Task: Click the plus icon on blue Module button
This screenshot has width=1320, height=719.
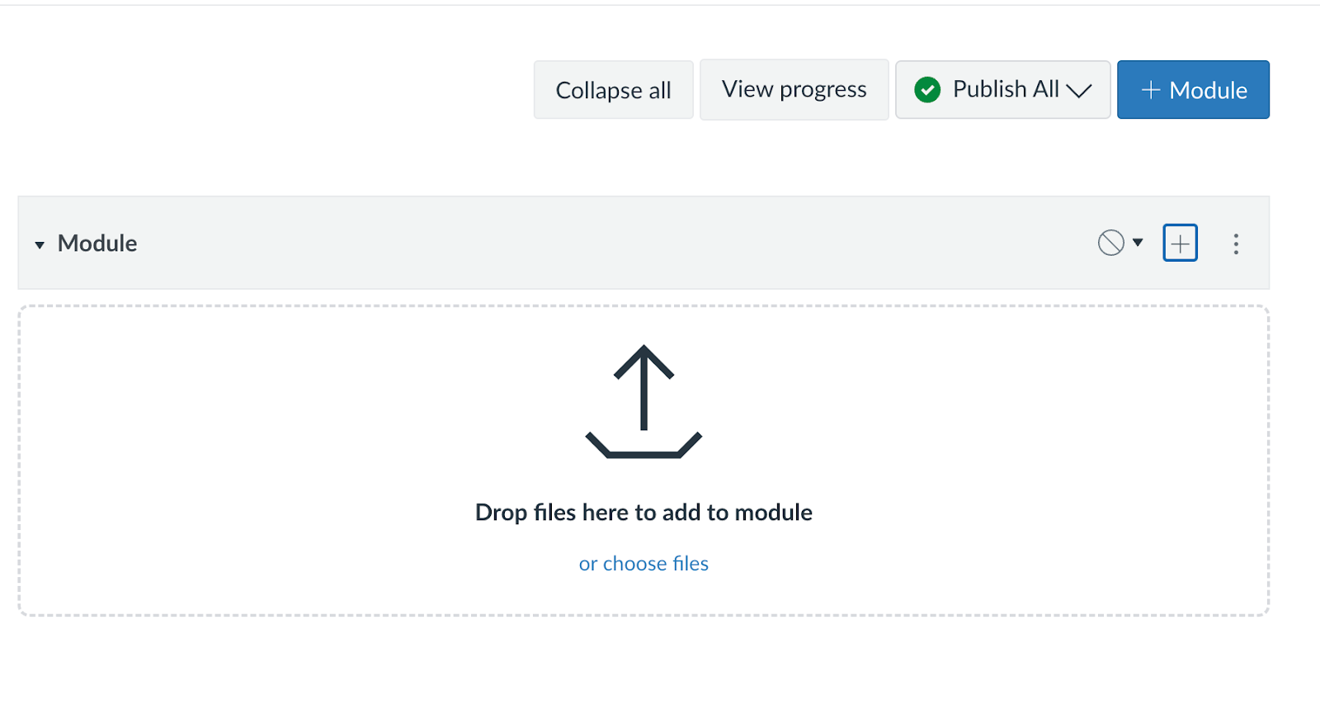Action: click(x=1150, y=90)
